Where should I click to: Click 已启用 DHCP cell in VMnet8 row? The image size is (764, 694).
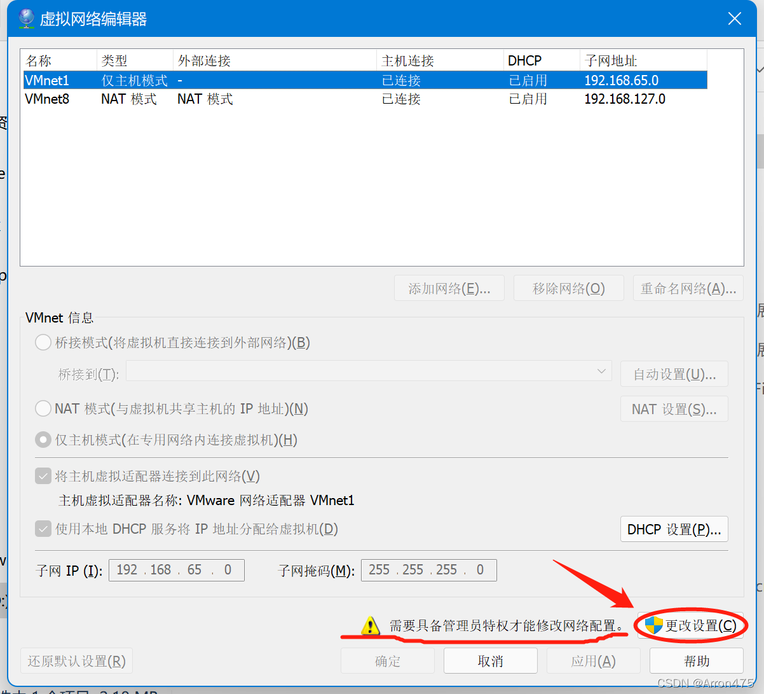(x=528, y=99)
